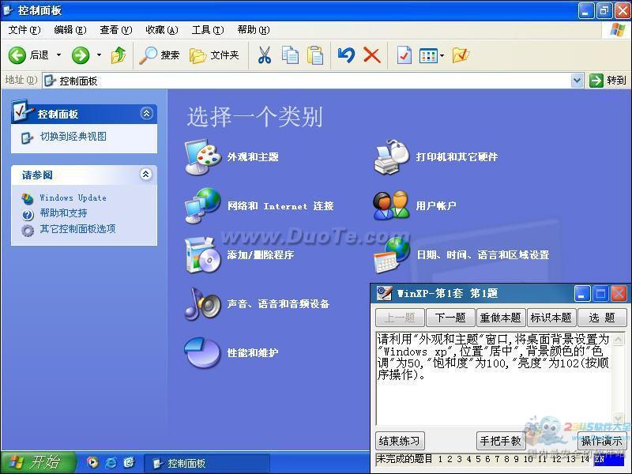Open Date, Time, Language and Regional icon
This screenshot has height=474, width=632.
(x=392, y=254)
